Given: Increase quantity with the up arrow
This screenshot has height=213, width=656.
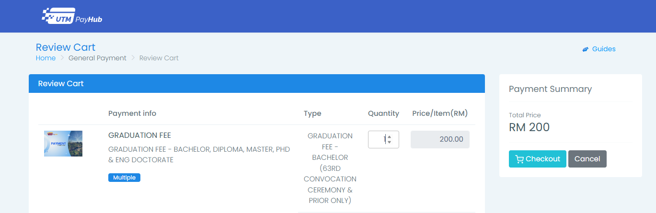Looking at the screenshot, I should pyautogui.click(x=389, y=137).
